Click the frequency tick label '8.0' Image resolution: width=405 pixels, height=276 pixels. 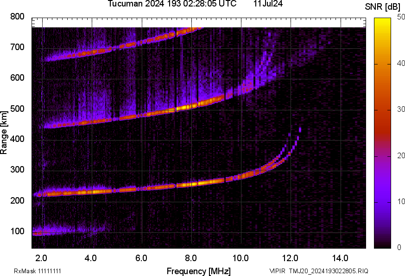tap(191, 258)
